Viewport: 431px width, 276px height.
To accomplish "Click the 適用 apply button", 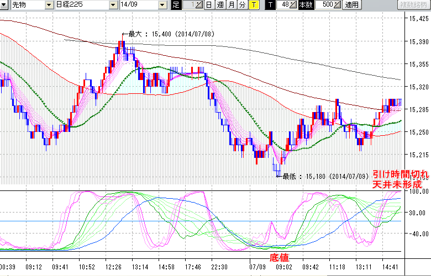I will pos(351,5).
